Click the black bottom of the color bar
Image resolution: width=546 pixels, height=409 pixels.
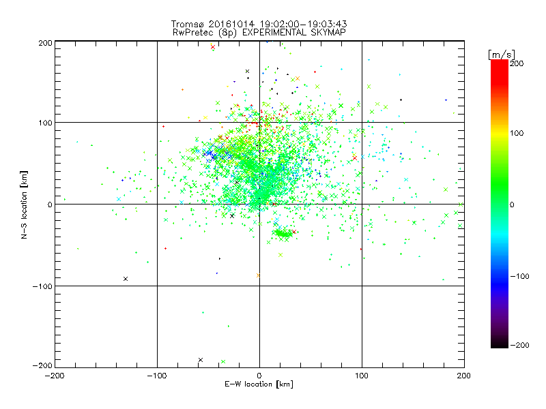[x=500, y=344]
